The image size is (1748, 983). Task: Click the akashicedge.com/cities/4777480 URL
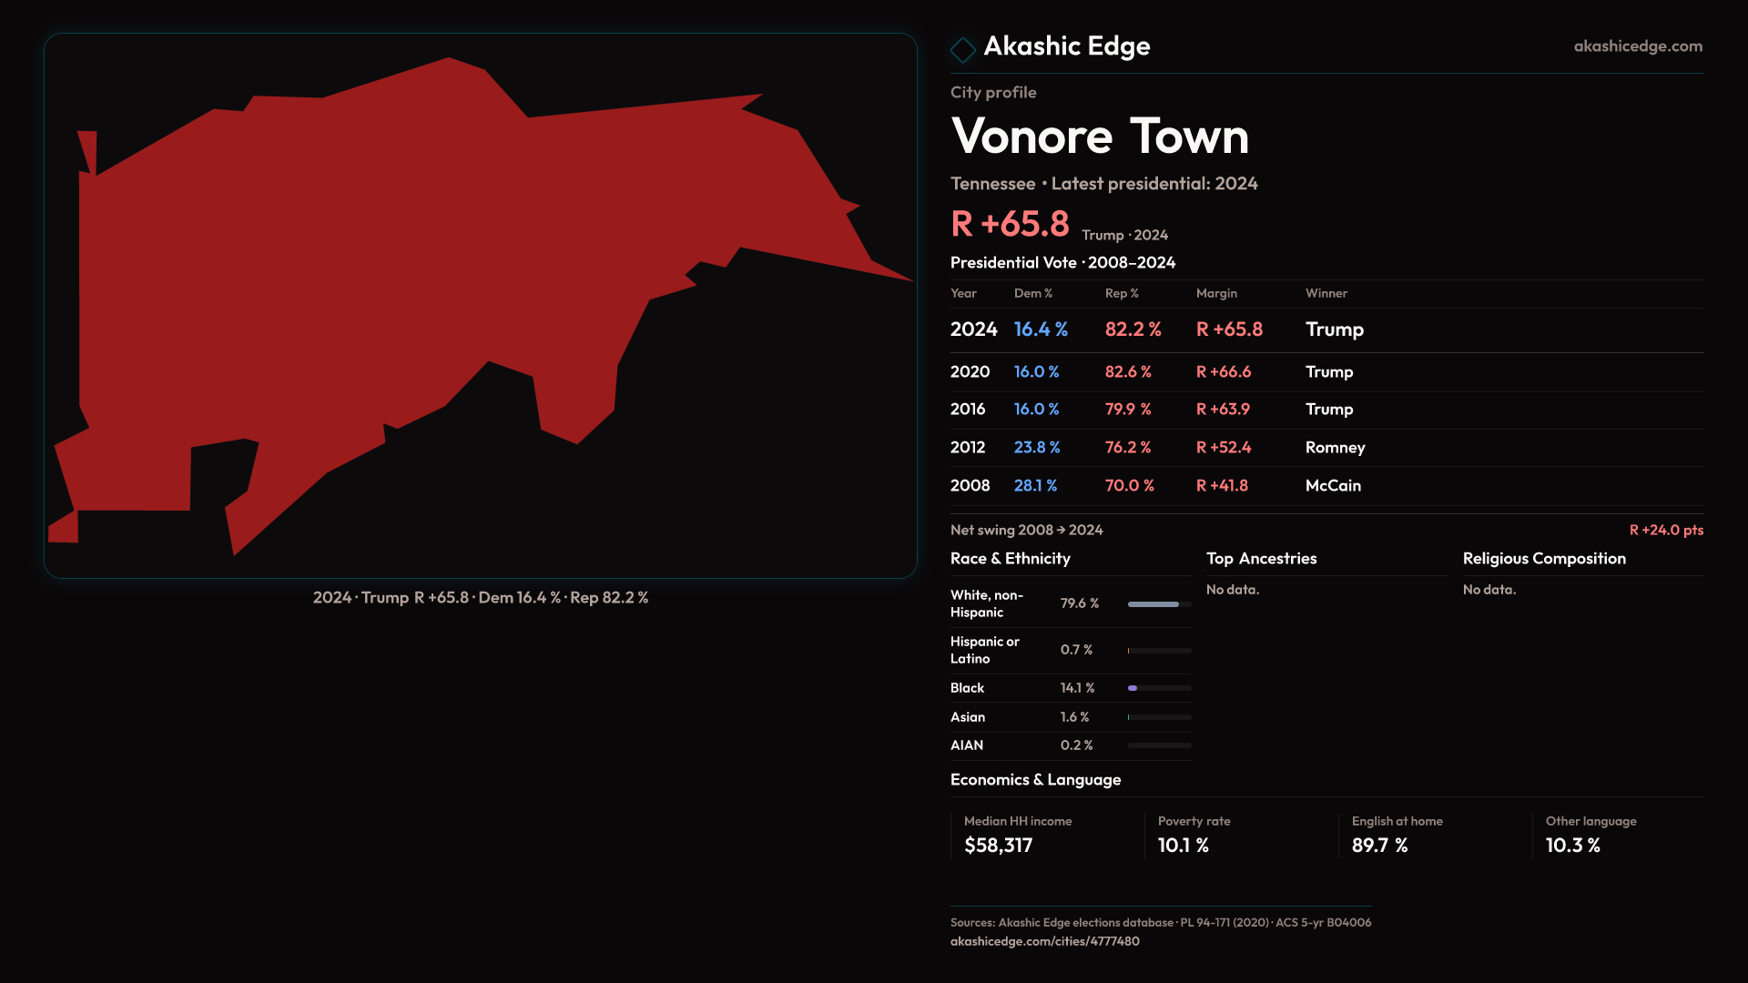pos(1044,941)
